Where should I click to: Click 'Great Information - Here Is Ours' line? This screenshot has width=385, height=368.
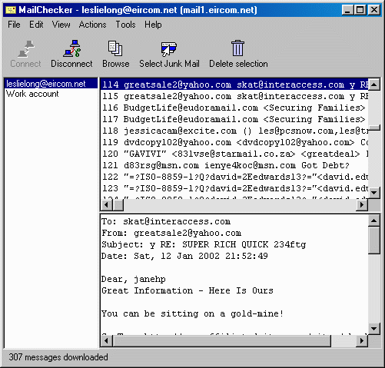coord(188,290)
